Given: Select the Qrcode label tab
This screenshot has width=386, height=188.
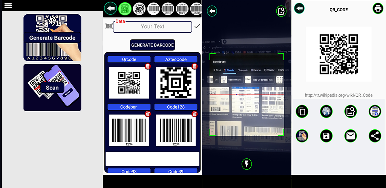Looking at the screenshot, I should click(x=129, y=59).
